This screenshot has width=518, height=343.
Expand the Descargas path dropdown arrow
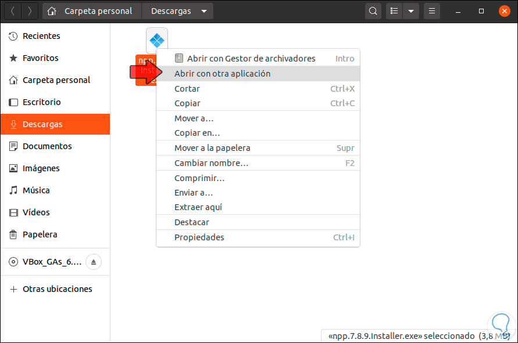pos(204,11)
